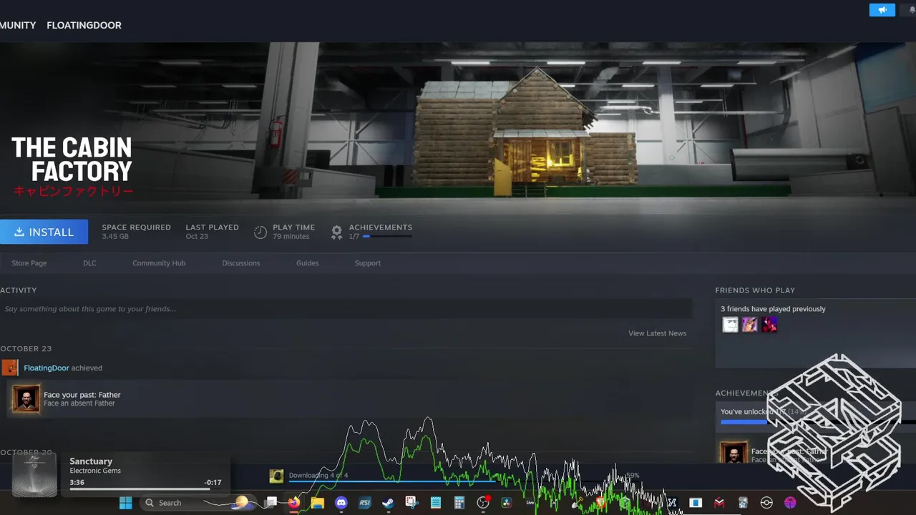Open the Support tab

pyautogui.click(x=368, y=263)
